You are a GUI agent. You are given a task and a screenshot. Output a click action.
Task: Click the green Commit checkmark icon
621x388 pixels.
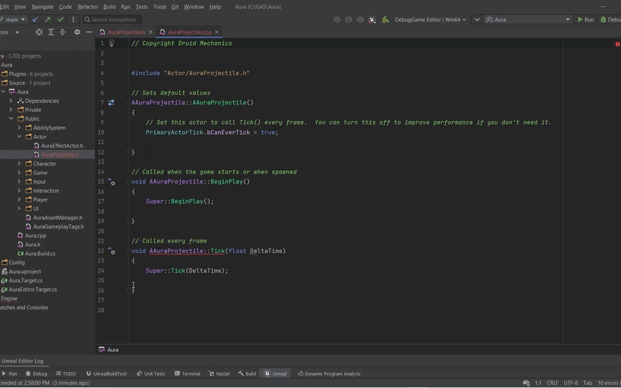[60, 19]
